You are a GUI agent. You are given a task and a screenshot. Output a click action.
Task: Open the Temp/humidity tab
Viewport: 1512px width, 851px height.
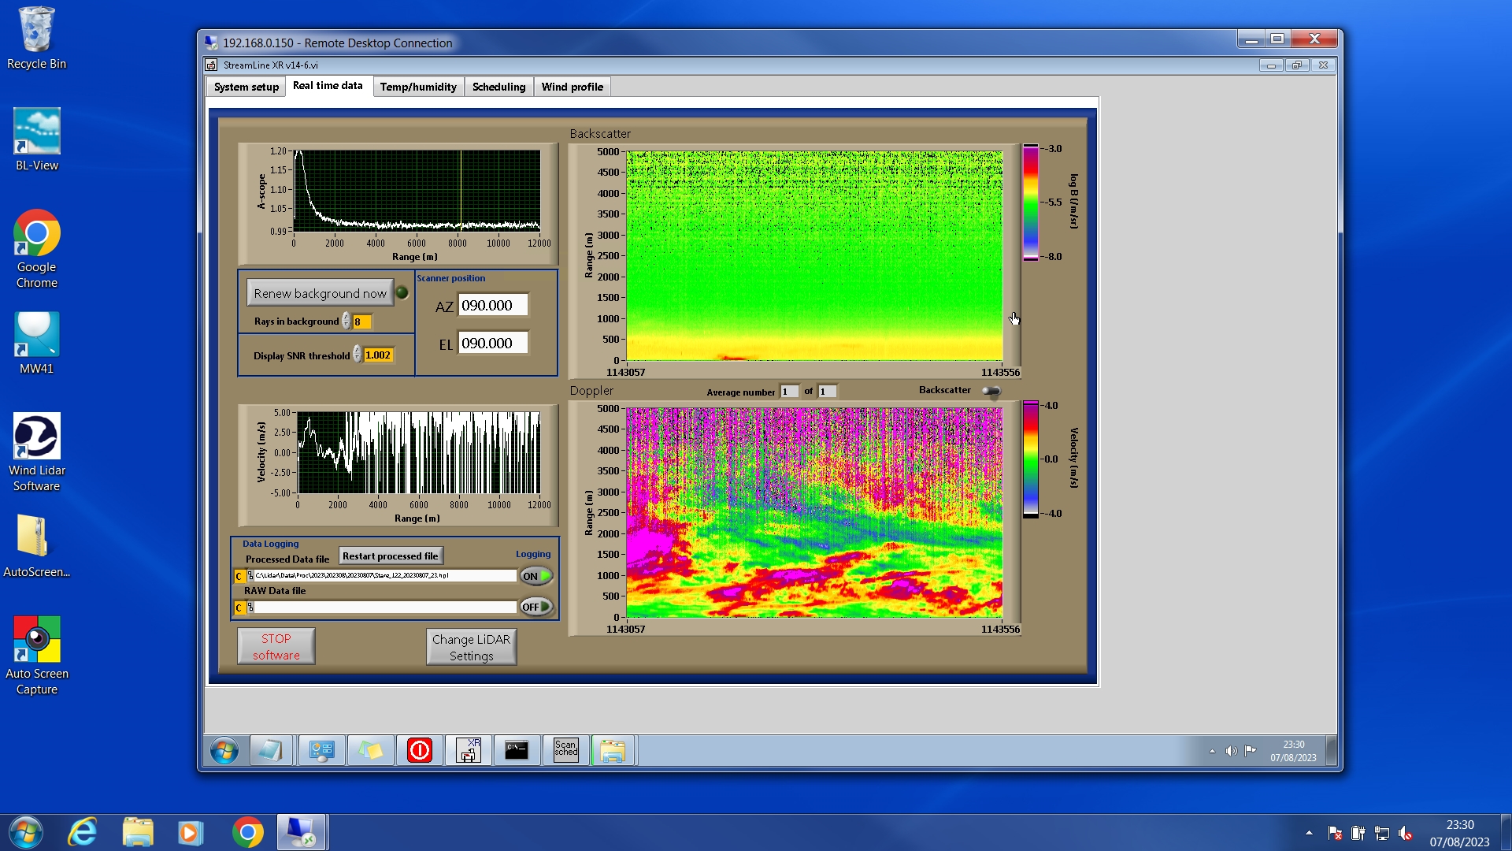[x=417, y=87]
